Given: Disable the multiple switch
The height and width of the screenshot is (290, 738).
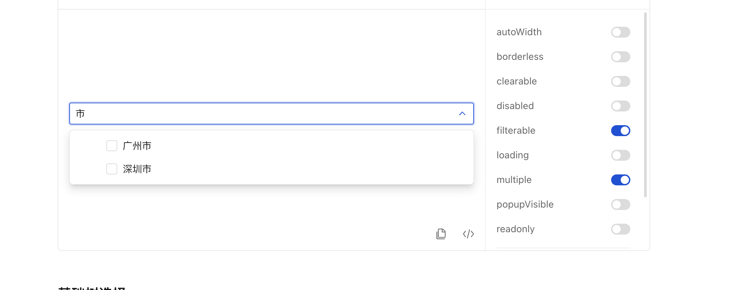Looking at the screenshot, I should (621, 180).
